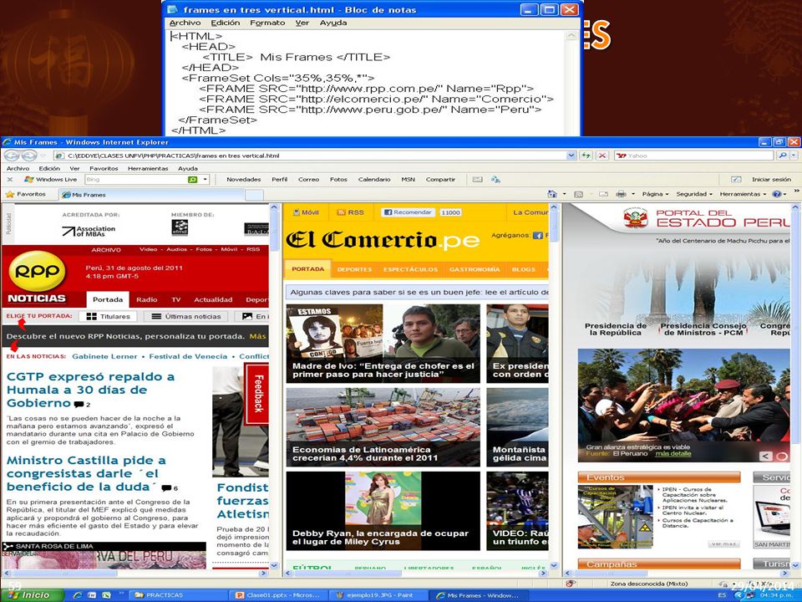
Task: Open Ayuda menu in Internet Explorer
Action: tap(188, 168)
